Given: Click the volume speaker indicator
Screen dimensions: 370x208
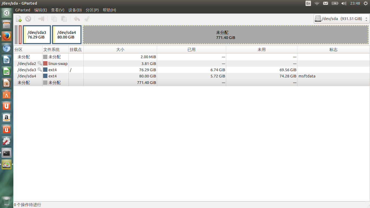Looking at the screenshot, I should pos(344,3).
